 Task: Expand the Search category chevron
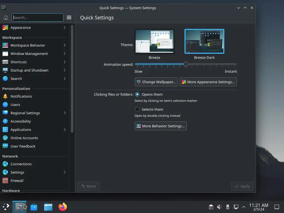(x=65, y=78)
